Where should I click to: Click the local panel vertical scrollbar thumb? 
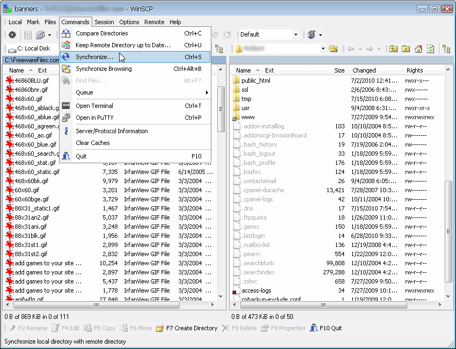click(221, 109)
